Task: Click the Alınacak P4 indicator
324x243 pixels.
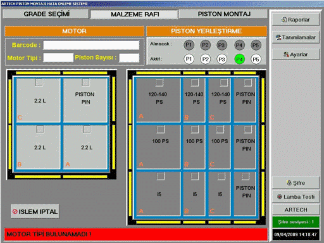Action: pyautogui.click(x=239, y=45)
